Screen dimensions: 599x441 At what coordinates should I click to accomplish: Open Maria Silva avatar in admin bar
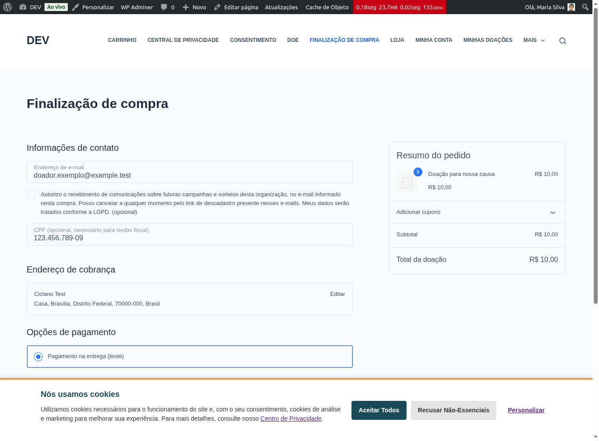pyautogui.click(x=571, y=7)
